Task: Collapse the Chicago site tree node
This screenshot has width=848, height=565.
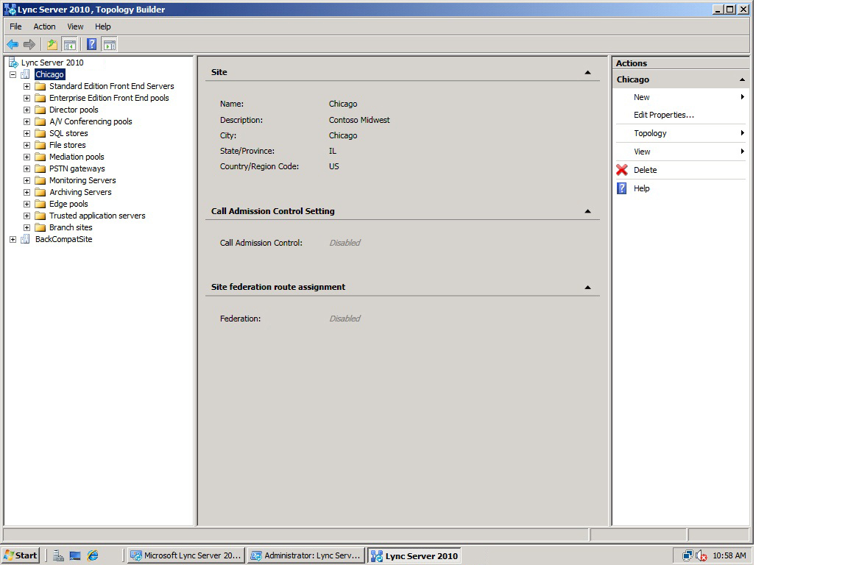Action: coord(13,74)
